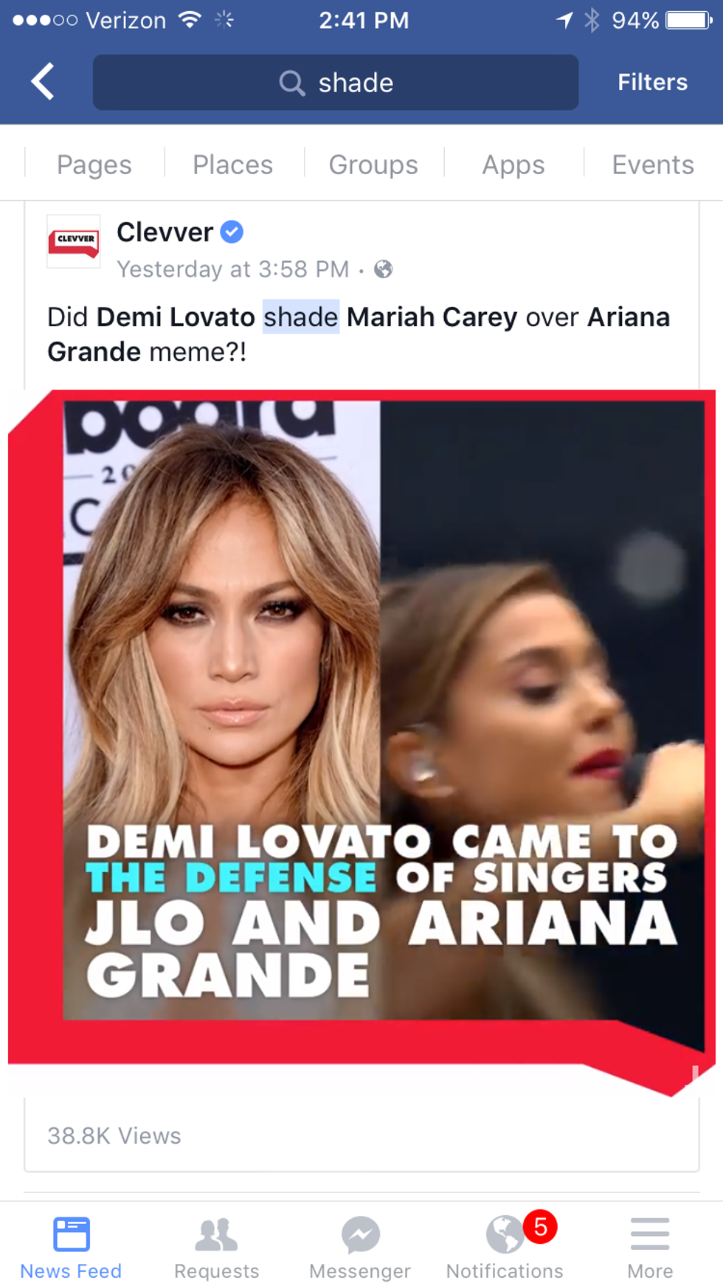Screen dimensions: 723x1286
Task: Open the More hamburger menu
Action: click(x=650, y=1234)
